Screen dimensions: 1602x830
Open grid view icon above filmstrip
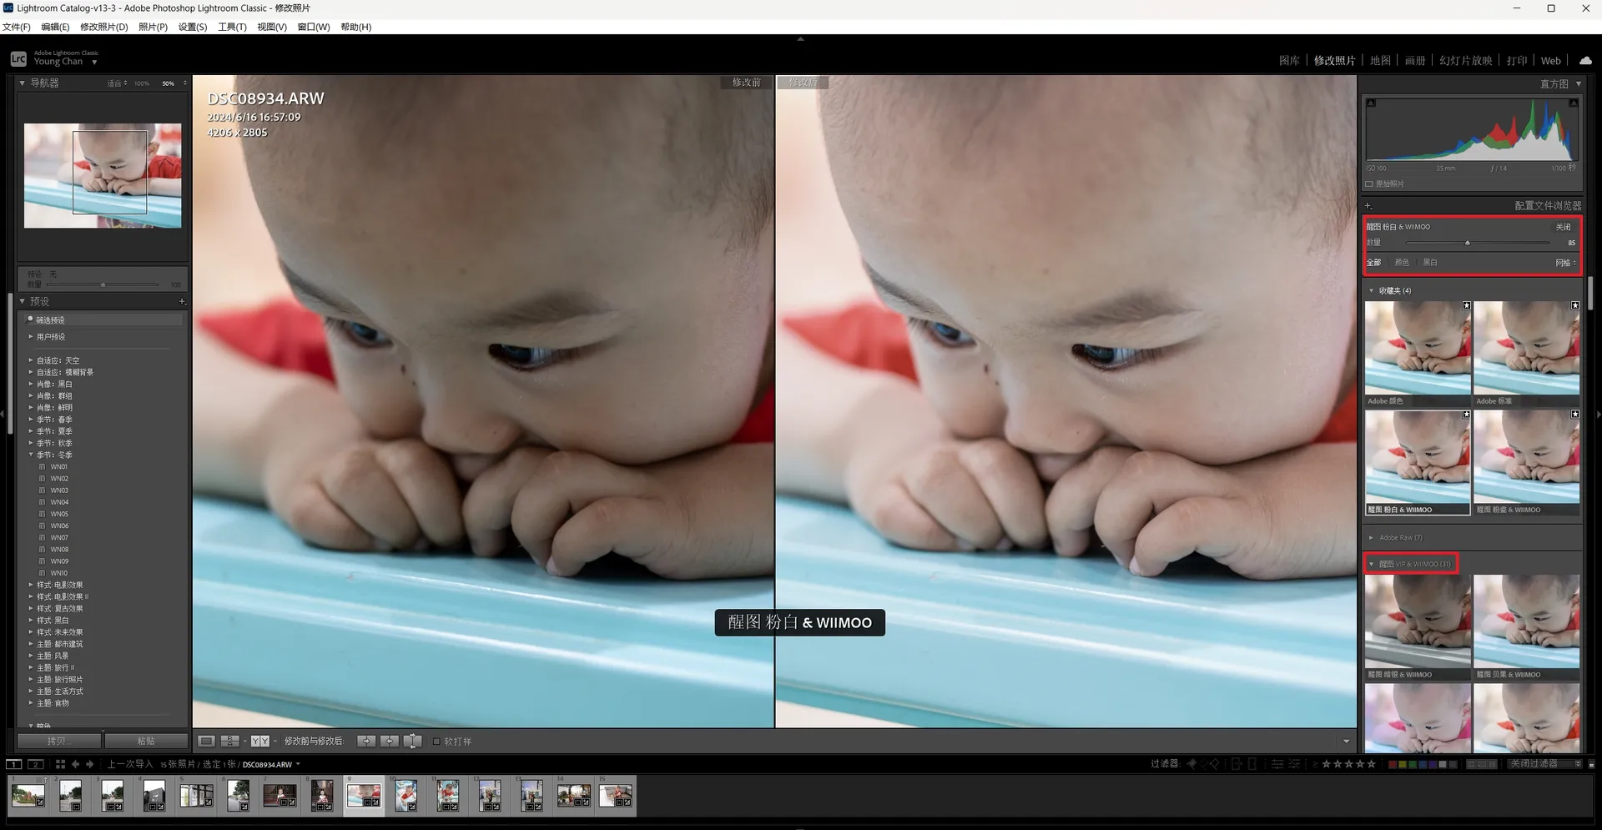point(60,764)
